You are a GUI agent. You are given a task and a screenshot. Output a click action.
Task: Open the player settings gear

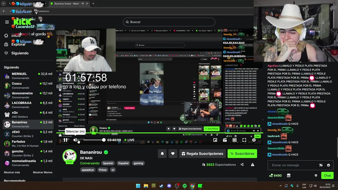[254, 140]
